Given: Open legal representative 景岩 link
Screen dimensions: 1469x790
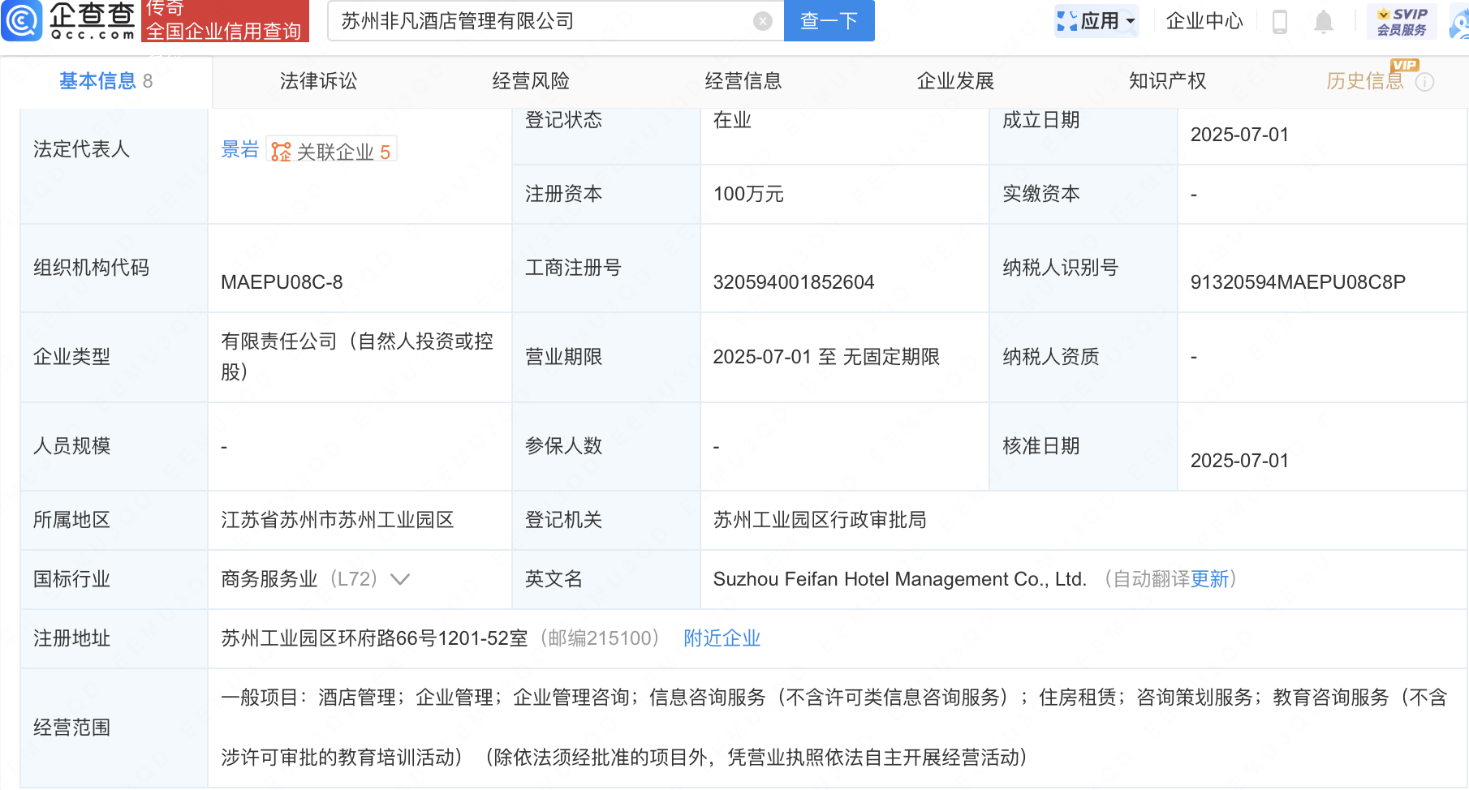Looking at the screenshot, I should coord(239,150).
